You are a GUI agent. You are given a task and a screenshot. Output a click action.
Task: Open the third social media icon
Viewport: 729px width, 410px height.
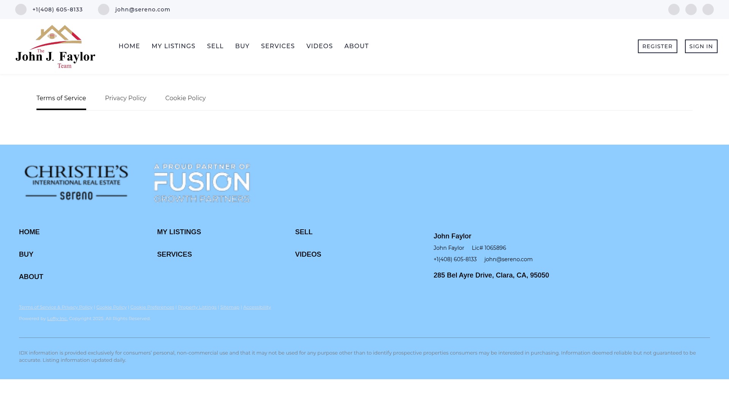tap(708, 9)
